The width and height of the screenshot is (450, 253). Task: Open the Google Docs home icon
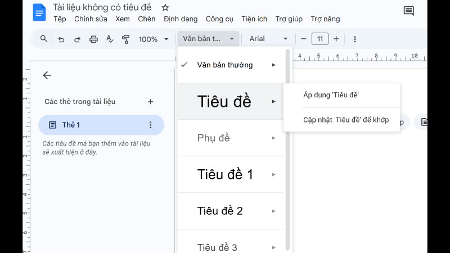click(x=39, y=12)
